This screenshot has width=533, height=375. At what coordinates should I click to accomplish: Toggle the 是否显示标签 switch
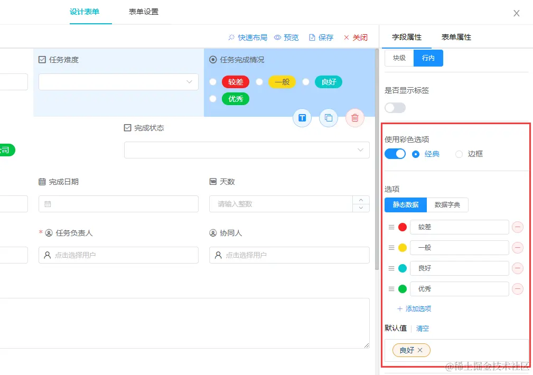click(395, 108)
